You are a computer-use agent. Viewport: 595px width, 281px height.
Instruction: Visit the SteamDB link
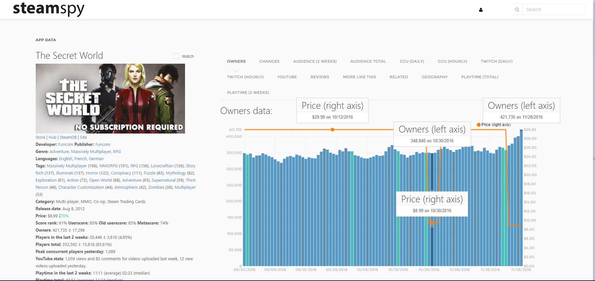click(68, 137)
